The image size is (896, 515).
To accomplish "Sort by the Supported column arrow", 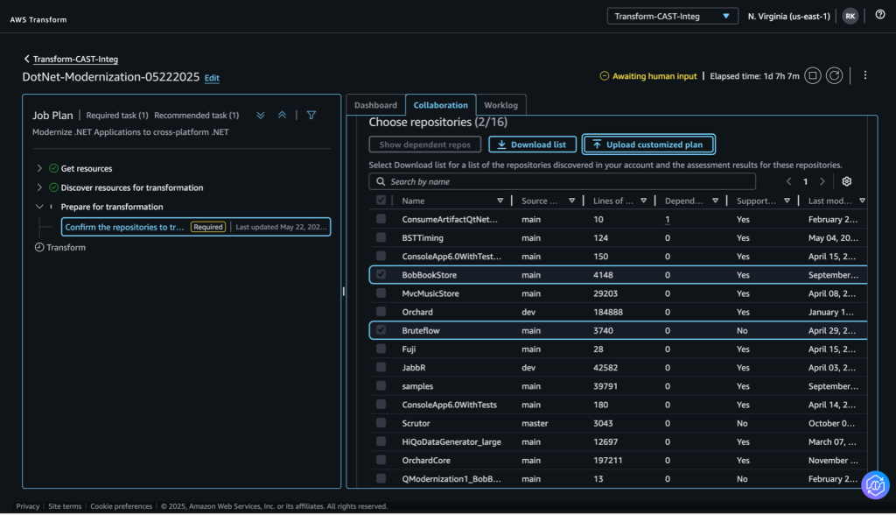I will coord(787,201).
